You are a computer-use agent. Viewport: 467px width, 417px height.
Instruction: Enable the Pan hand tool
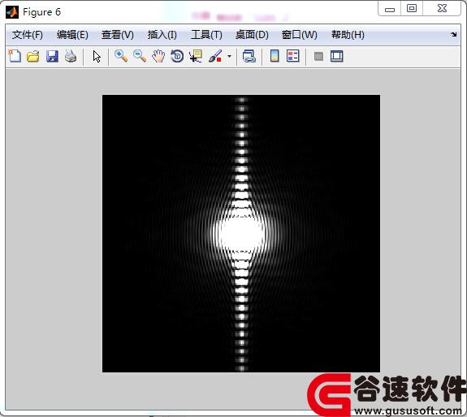tap(158, 56)
